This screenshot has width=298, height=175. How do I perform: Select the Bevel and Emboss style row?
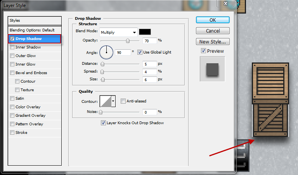35,73
